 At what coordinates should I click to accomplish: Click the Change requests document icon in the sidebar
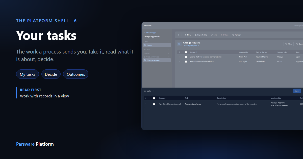pyautogui.click(x=145, y=60)
